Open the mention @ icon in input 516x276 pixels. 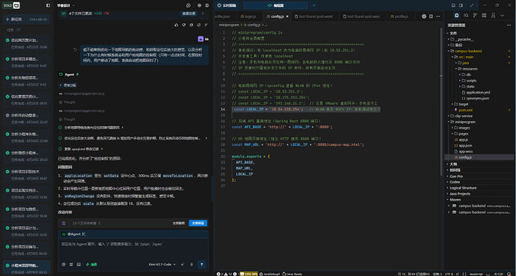click(x=64, y=264)
